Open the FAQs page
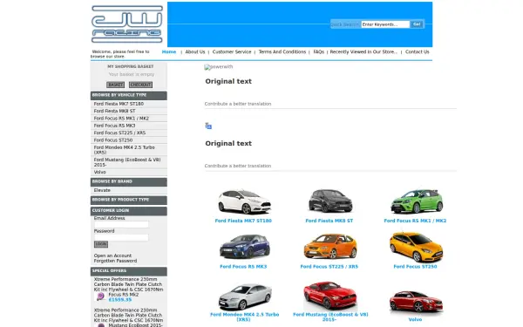This screenshot has width=523, height=327. click(x=318, y=51)
